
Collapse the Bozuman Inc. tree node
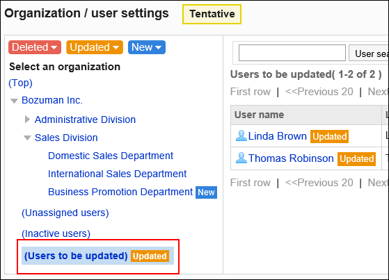[x=14, y=101]
